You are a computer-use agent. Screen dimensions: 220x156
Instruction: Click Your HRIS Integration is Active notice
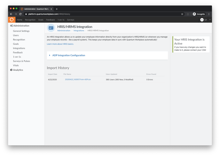[191, 45]
